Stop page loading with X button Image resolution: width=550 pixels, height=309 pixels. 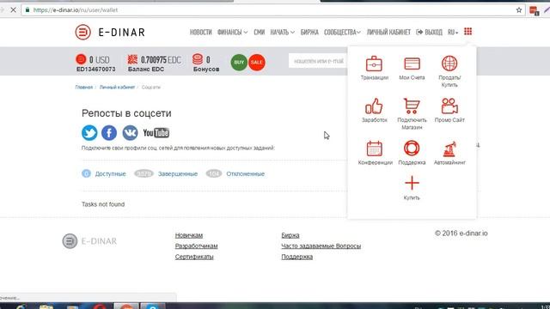(14, 10)
